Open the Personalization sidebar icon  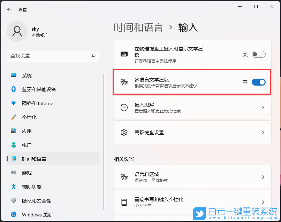(13, 117)
